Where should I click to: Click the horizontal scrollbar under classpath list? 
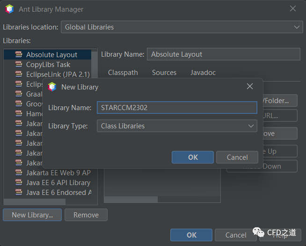[x=131, y=199]
